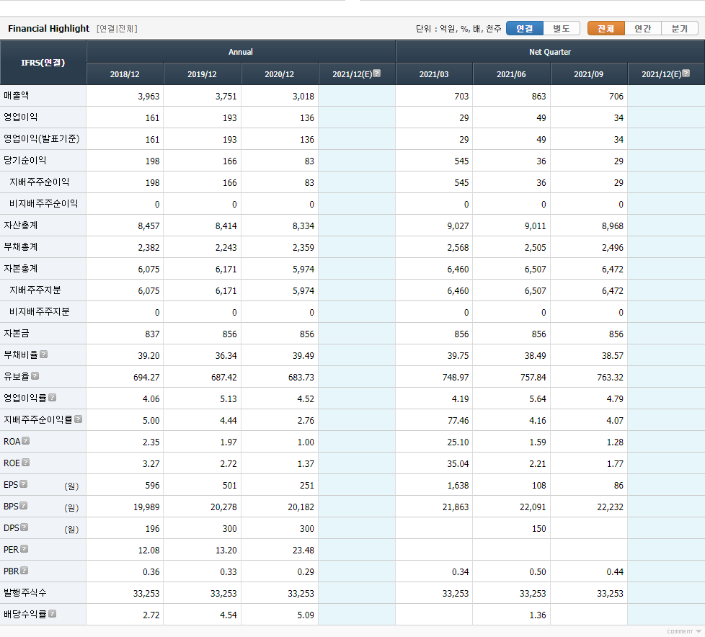Click the 5.09 dividend yield value
Image resolution: width=705 pixels, height=637 pixels.
[x=306, y=615]
